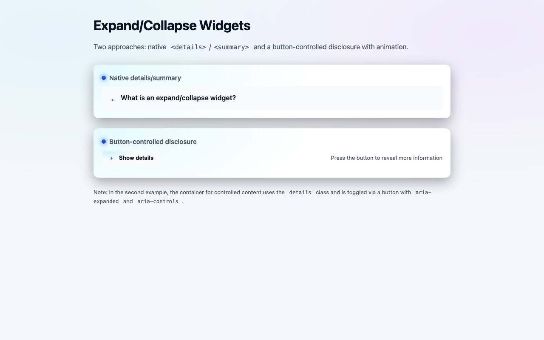The width and height of the screenshot is (544, 340).
Task: Click the arrow icon inside Show details
Action: (x=111, y=158)
